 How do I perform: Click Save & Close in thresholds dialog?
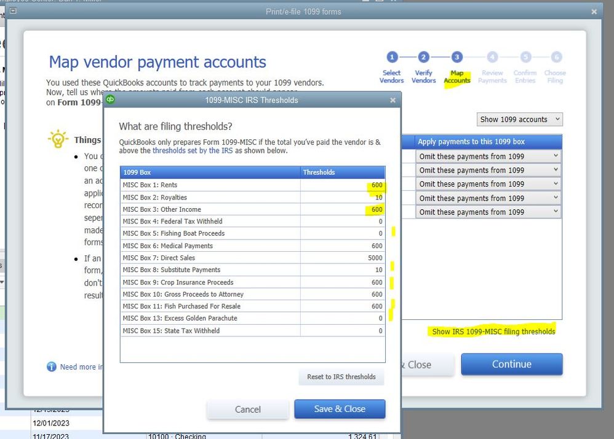[340, 409]
